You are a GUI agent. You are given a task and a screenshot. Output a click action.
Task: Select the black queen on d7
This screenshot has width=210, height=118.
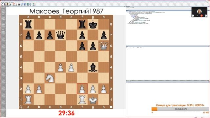tap(60, 35)
